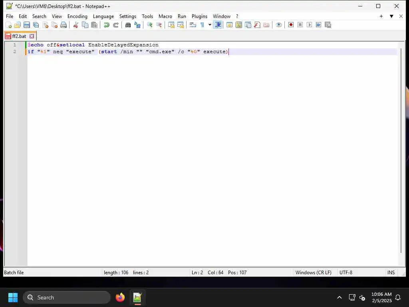
Task: Click the Batch file status label
Action: coord(14,273)
